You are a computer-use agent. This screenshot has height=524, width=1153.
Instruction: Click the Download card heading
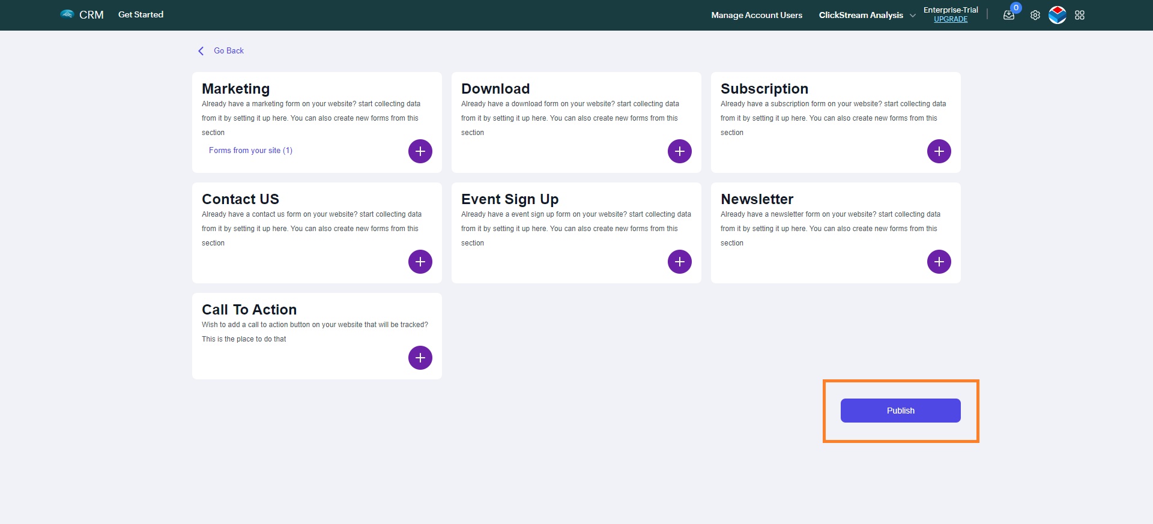495,89
